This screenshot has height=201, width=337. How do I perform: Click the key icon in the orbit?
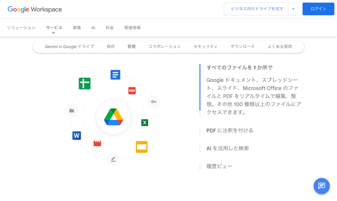[x=154, y=102]
